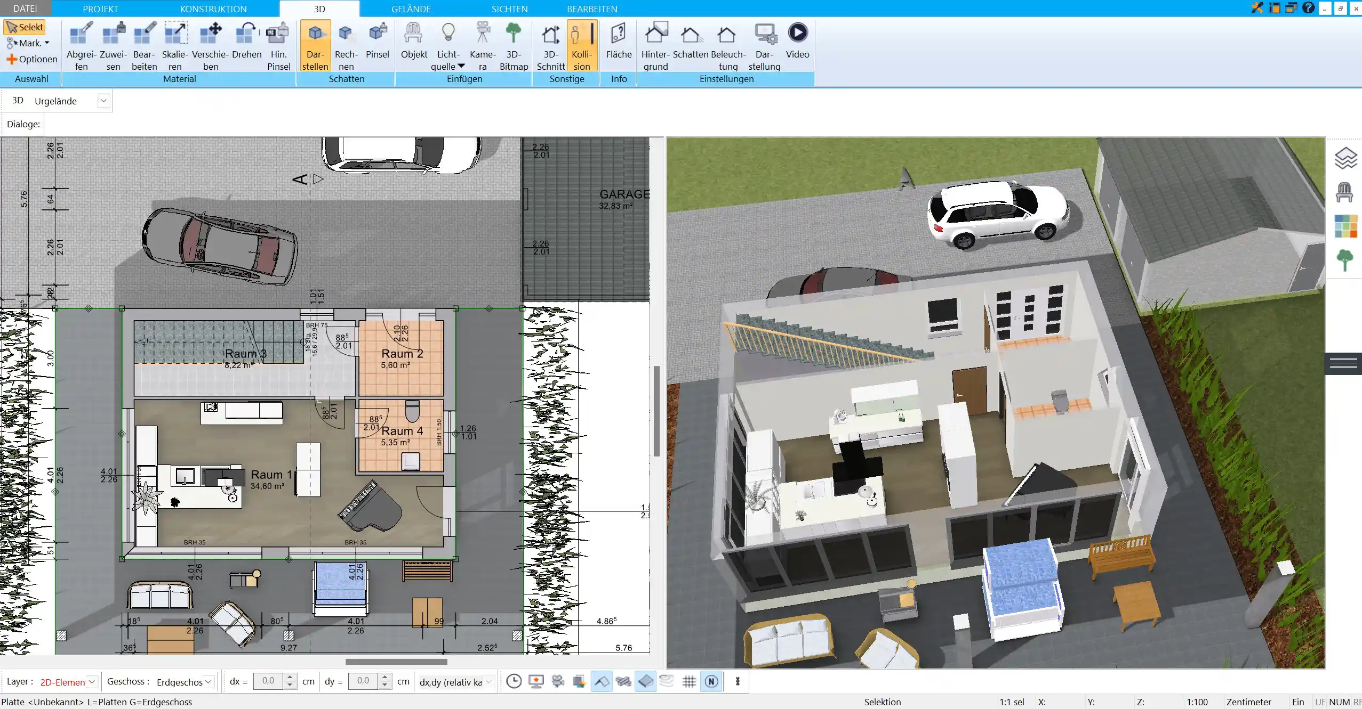Viewport: 1362px width, 709px height.
Task: Toggle the beams layer visibility button
Action: (x=623, y=681)
